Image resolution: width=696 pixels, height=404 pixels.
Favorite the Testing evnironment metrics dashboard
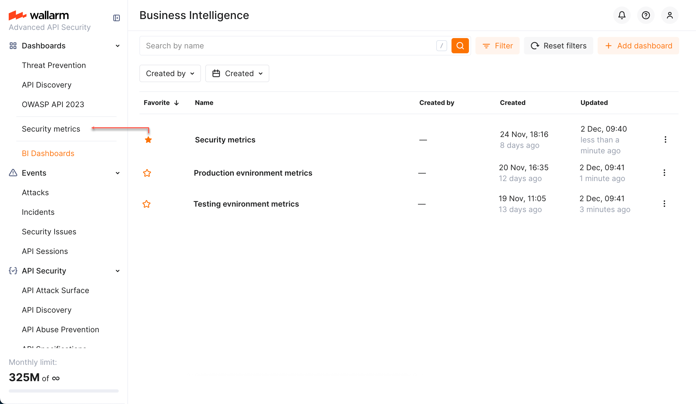pos(147,204)
